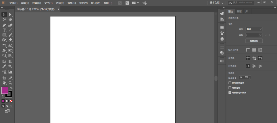277x123 pixels.
Task: Choose the Eyedropper tool
Action: point(4,66)
